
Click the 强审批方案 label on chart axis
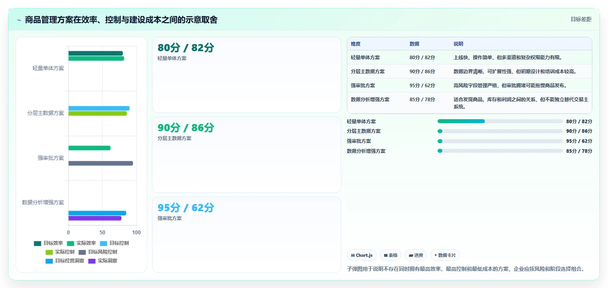(51, 158)
